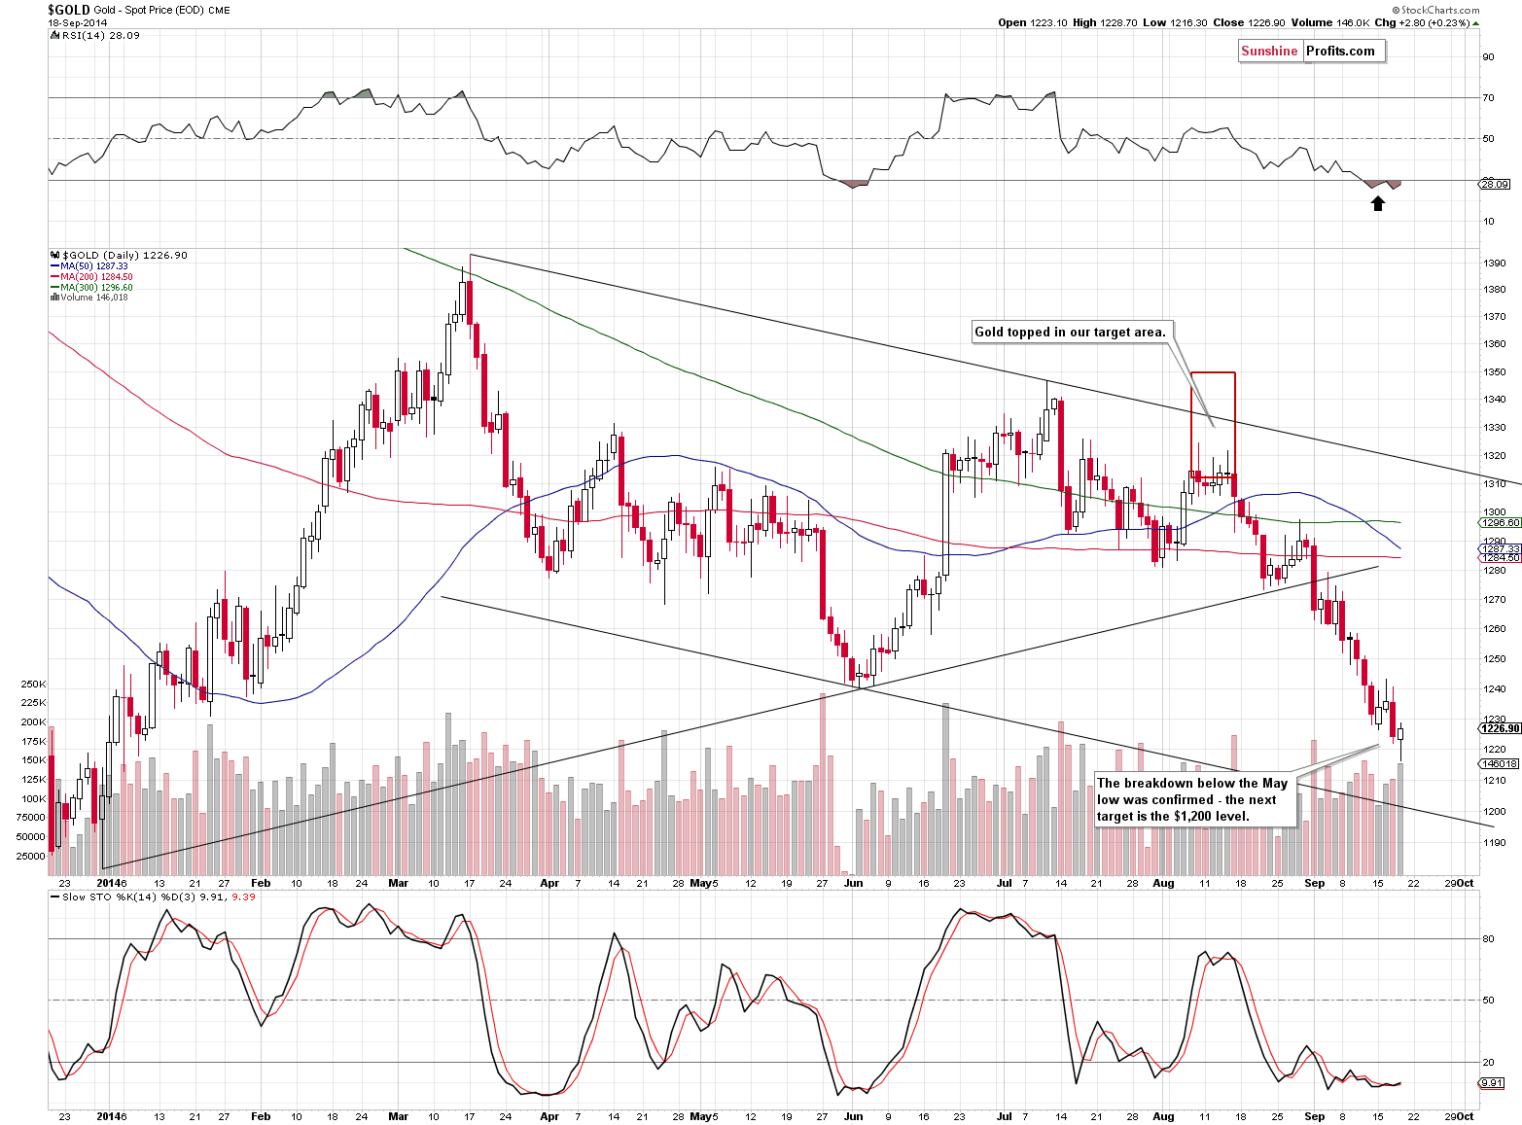Click 'Gold - Spot Price (EOD)' subtitle
This screenshot has height=1125, width=1522.
pos(150,11)
